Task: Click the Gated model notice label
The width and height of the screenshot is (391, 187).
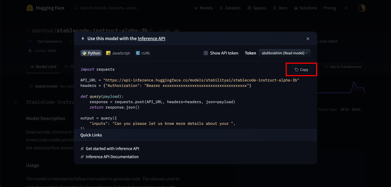Action: click(46, 86)
